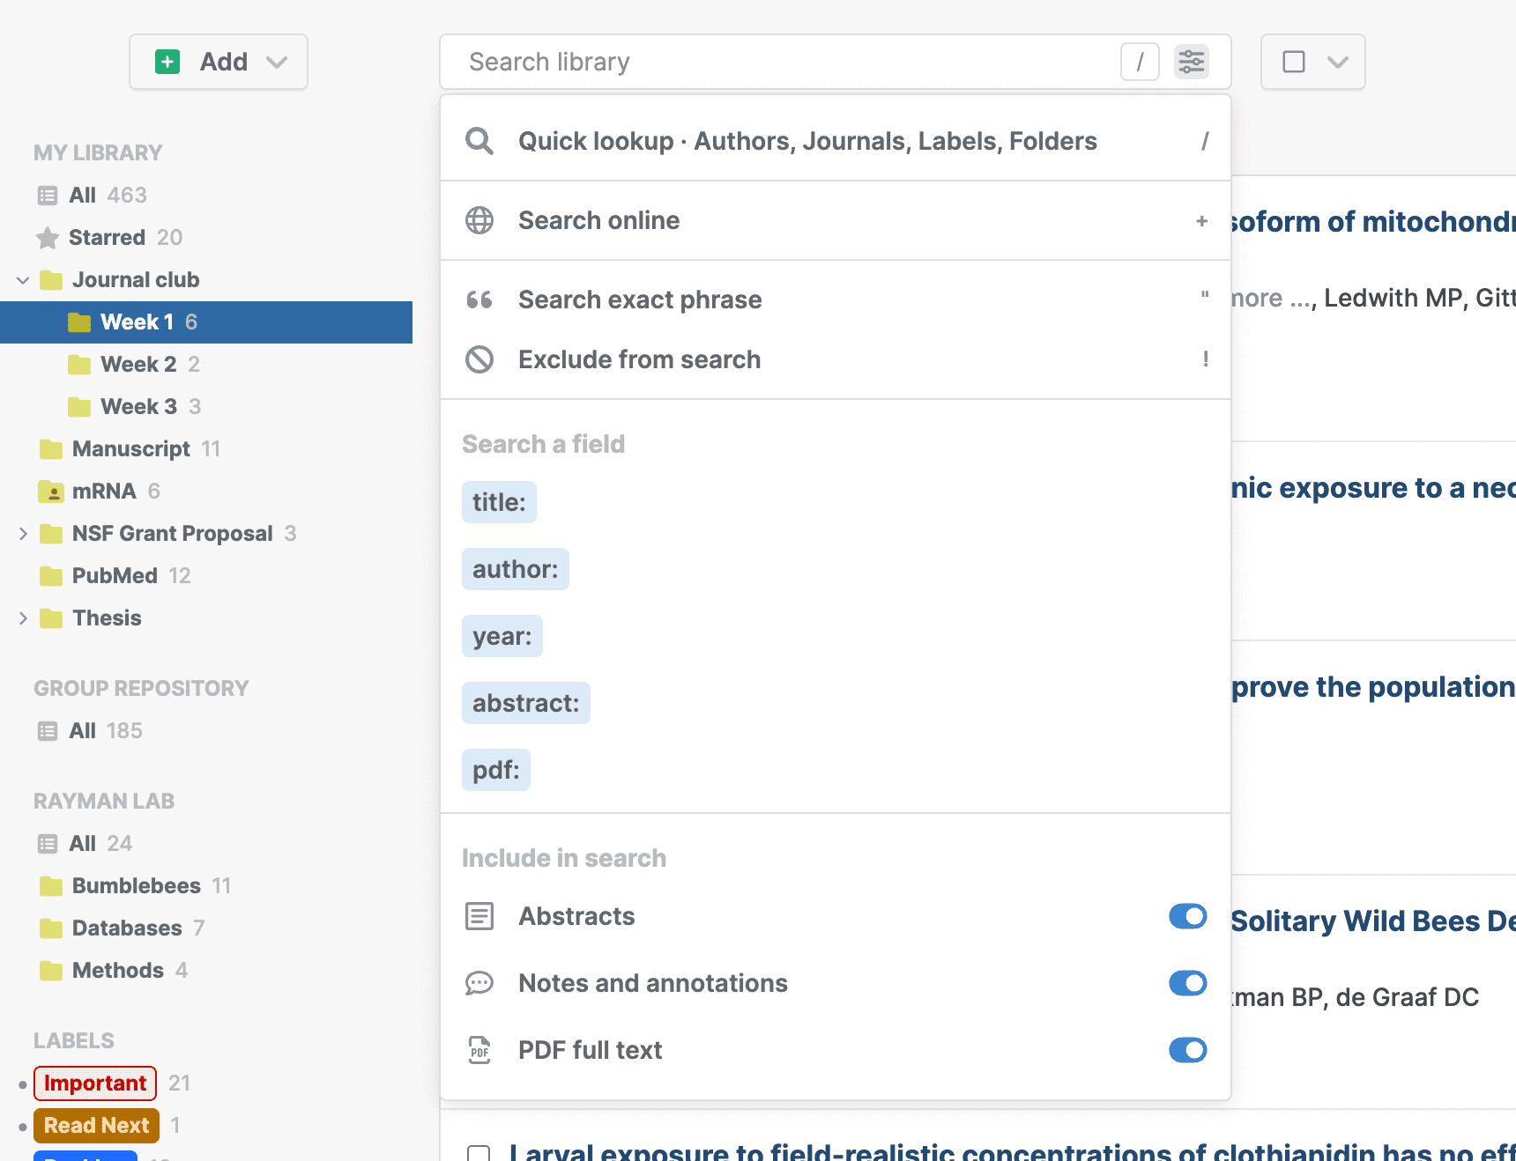This screenshot has width=1516, height=1161.
Task: Open the Week 2 folder
Action: [138, 365]
